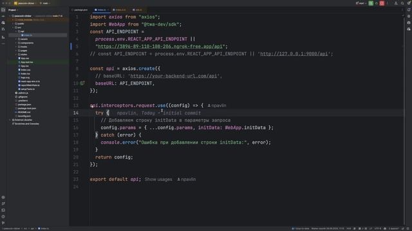Open the 2 spaces indent widget
The image size is (412, 231).
[x=393, y=228]
